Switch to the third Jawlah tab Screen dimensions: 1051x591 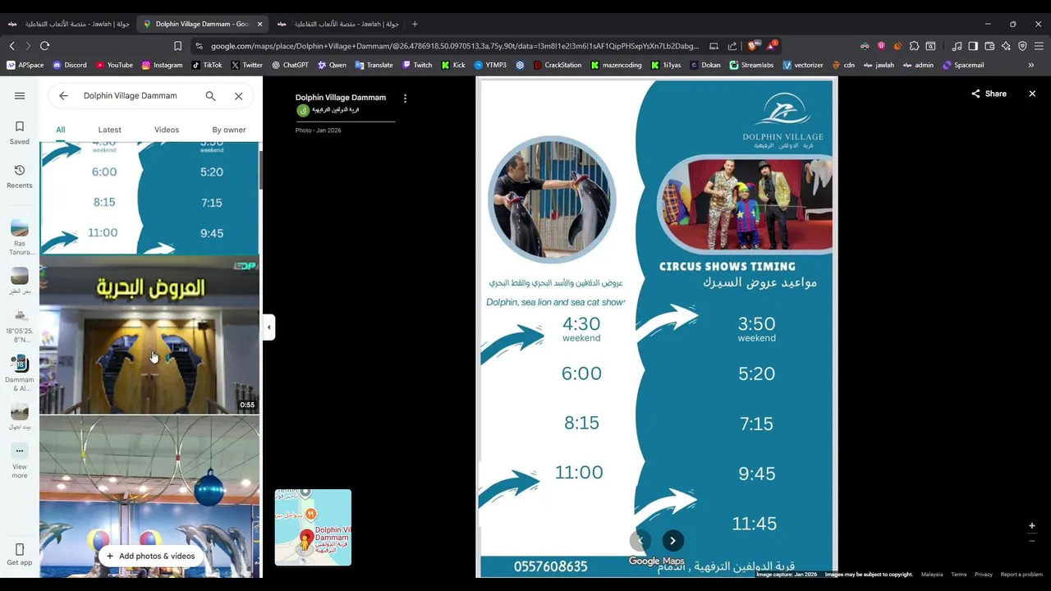coord(337,24)
